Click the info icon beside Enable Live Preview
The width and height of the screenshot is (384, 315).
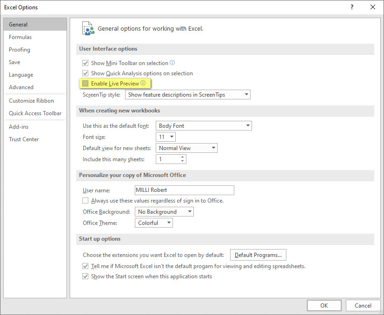[143, 83]
